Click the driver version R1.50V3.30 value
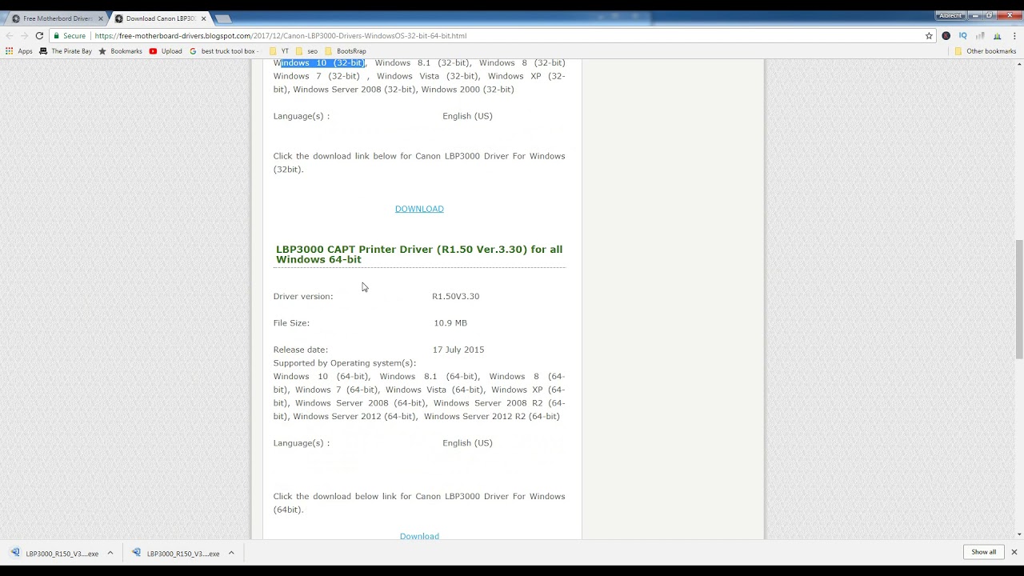The width and height of the screenshot is (1024, 576). pos(455,296)
